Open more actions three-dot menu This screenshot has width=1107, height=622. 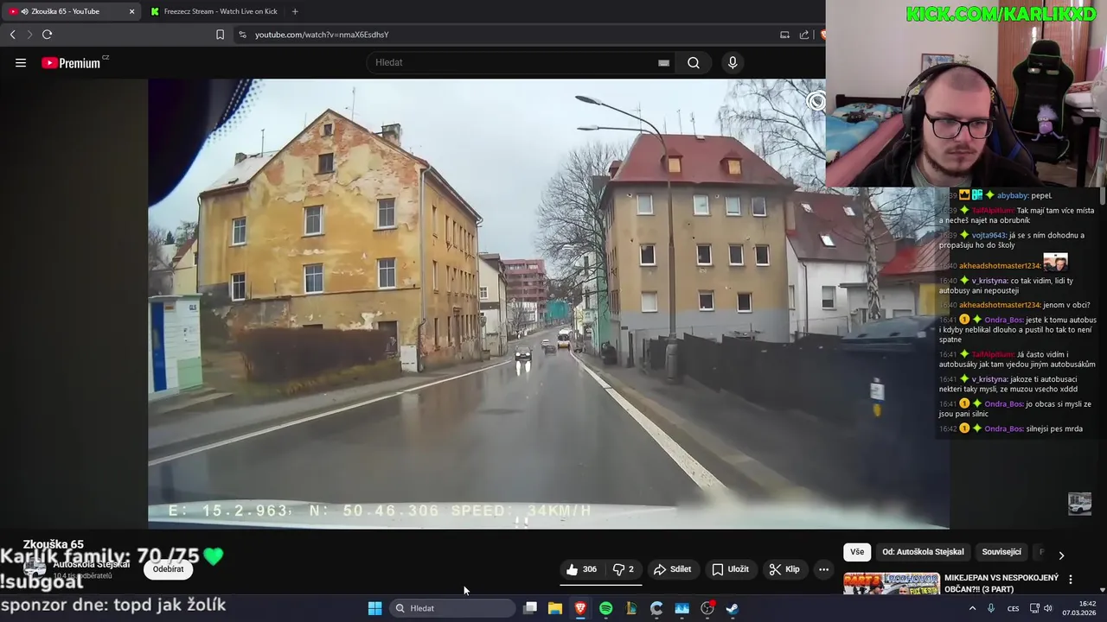tap(823, 569)
